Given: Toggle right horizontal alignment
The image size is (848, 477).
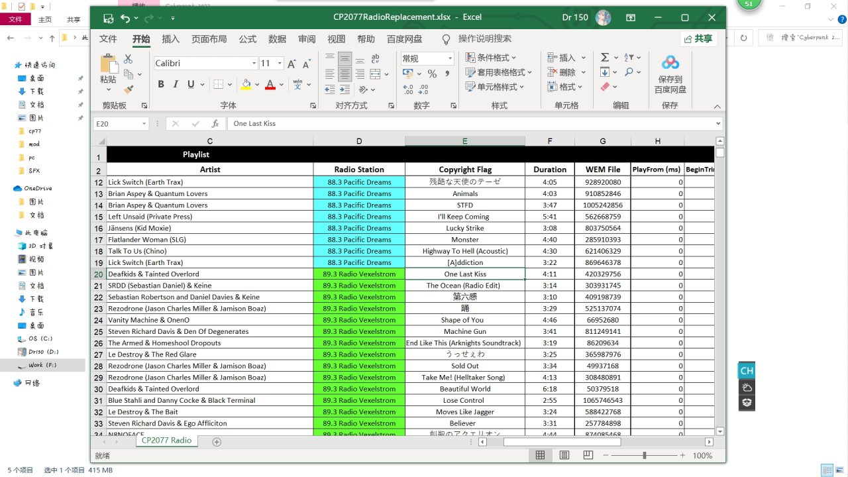Looking at the screenshot, I should (359, 74).
